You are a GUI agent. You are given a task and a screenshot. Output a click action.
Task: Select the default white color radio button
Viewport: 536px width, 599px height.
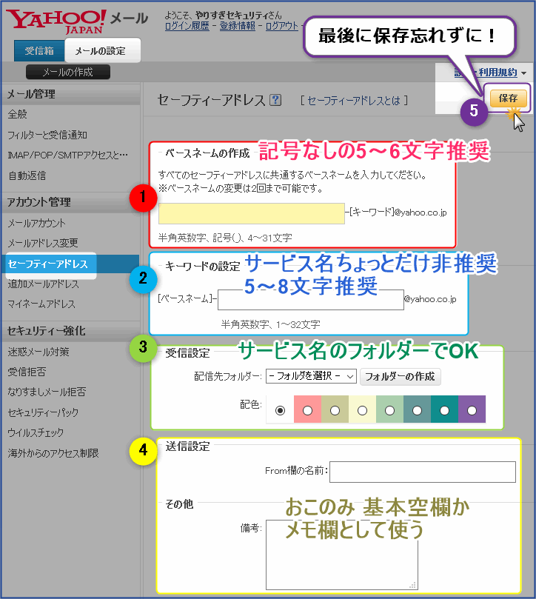(x=280, y=410)
